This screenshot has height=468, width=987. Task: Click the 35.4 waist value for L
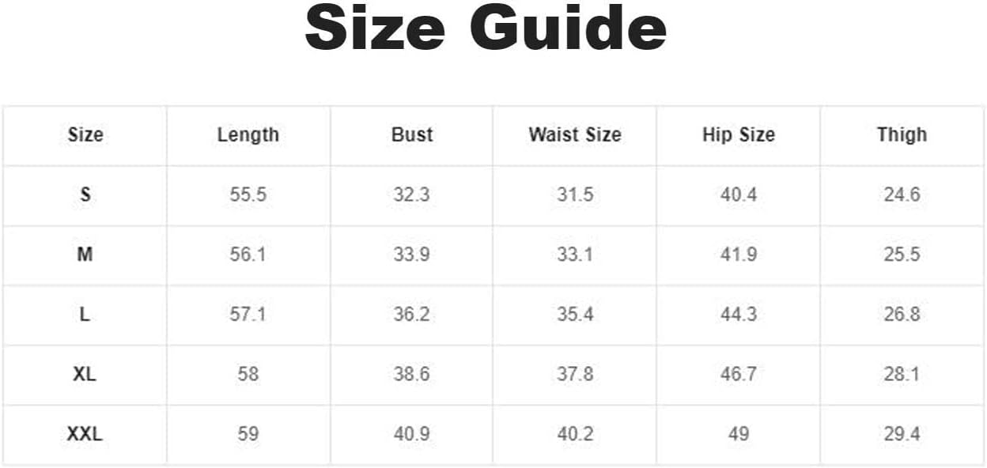575,314
